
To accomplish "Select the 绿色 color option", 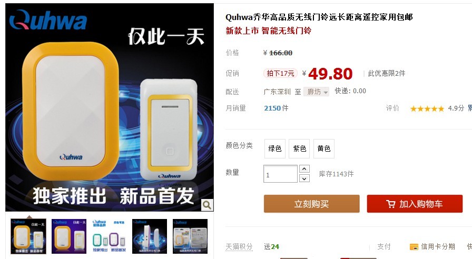I will tap(275, 148).
